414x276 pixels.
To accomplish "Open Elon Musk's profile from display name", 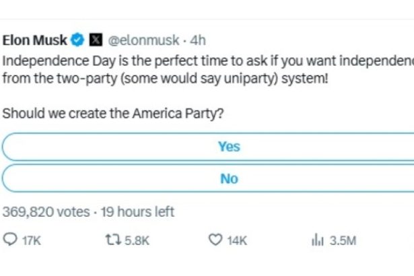I will pyautogui.click(x=34, y=40).
